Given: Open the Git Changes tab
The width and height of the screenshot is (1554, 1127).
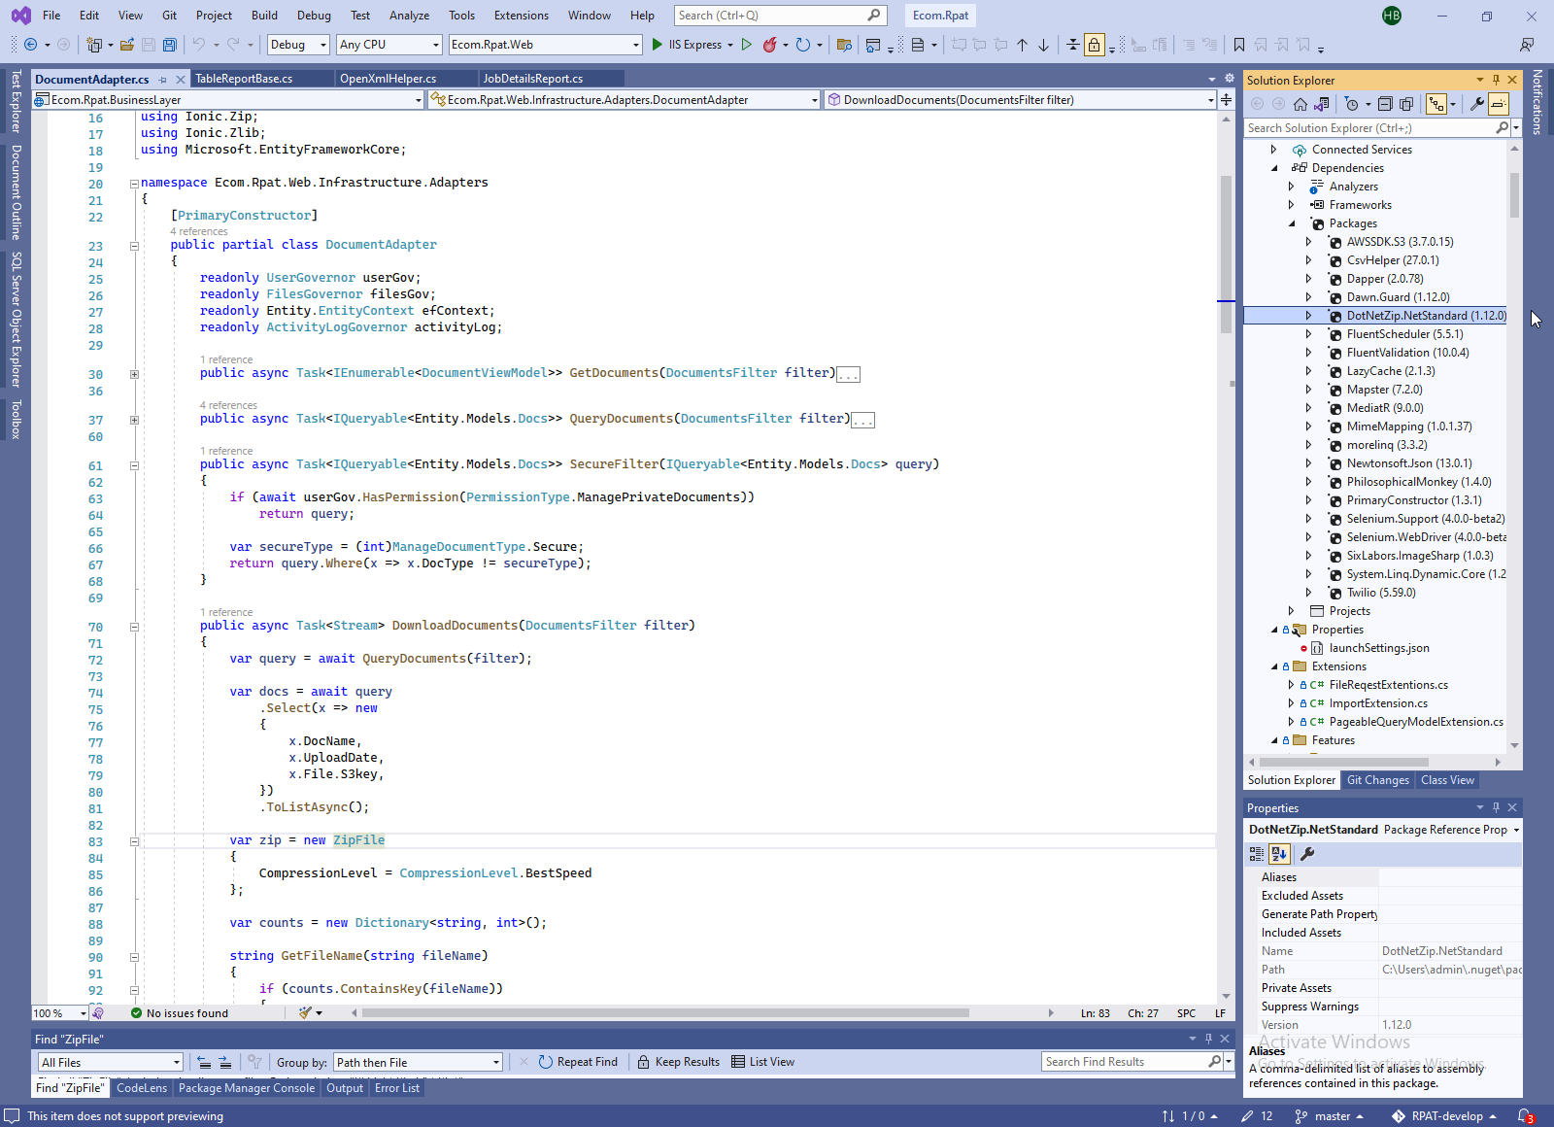Looking at the screenshot, I should [1377, 780].
